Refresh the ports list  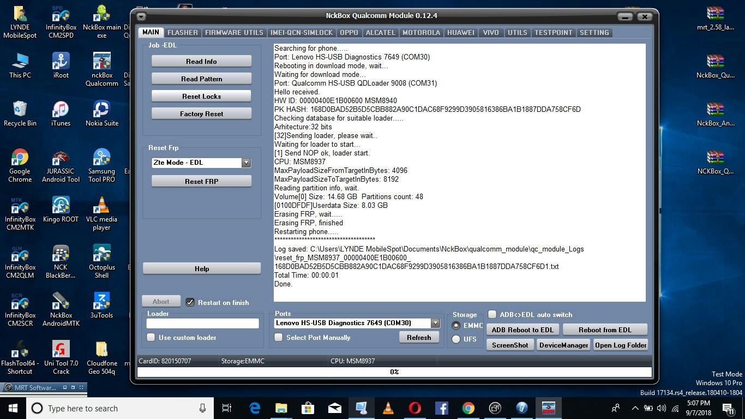[x=419, y=337]
